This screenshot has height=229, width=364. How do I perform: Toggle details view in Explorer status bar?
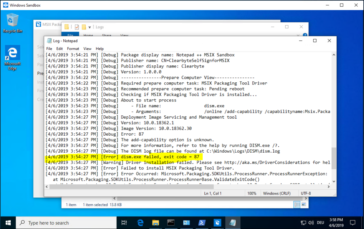[296, 205]
